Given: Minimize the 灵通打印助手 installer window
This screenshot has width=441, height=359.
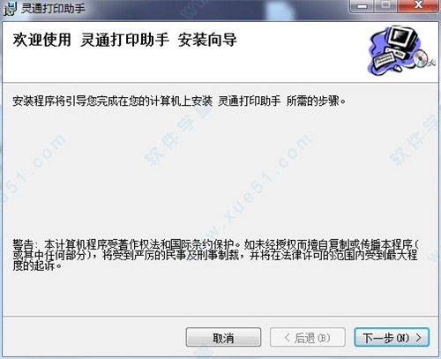Looking at the screenshot, I should [x=363, y=6].
